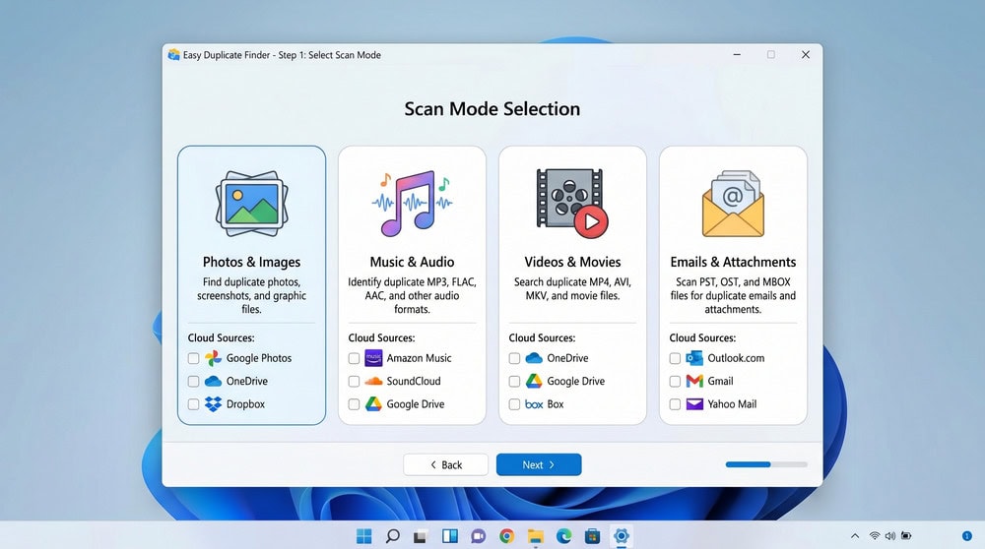The width and height of the screenshot is (985, 549).
Task: Open File Explorer from the taskbar
Action: 535,536
